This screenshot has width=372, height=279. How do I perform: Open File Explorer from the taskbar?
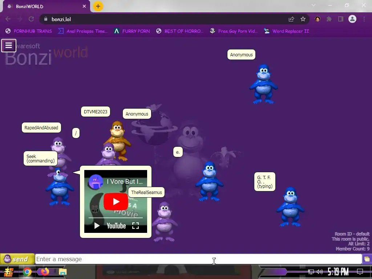point(63,272)
